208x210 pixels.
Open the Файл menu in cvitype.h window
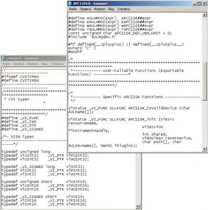pos(6,64)
